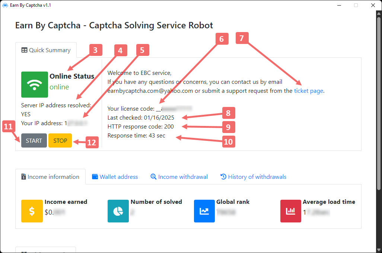Click the teal pie chart Number of solved icon
382x253 pixels.
[x=118, y=211]
